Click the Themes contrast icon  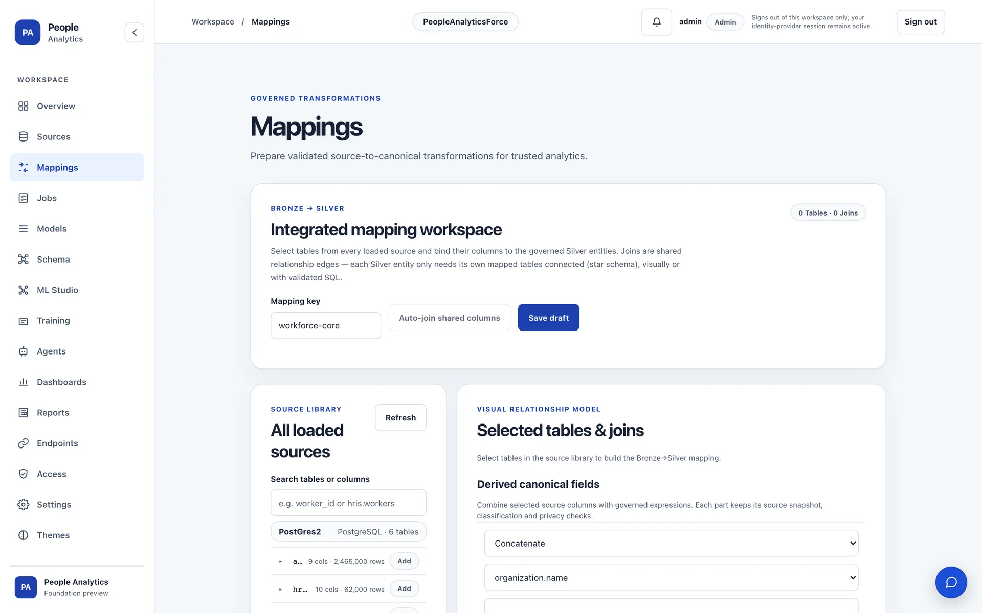(x=23, y=535)
